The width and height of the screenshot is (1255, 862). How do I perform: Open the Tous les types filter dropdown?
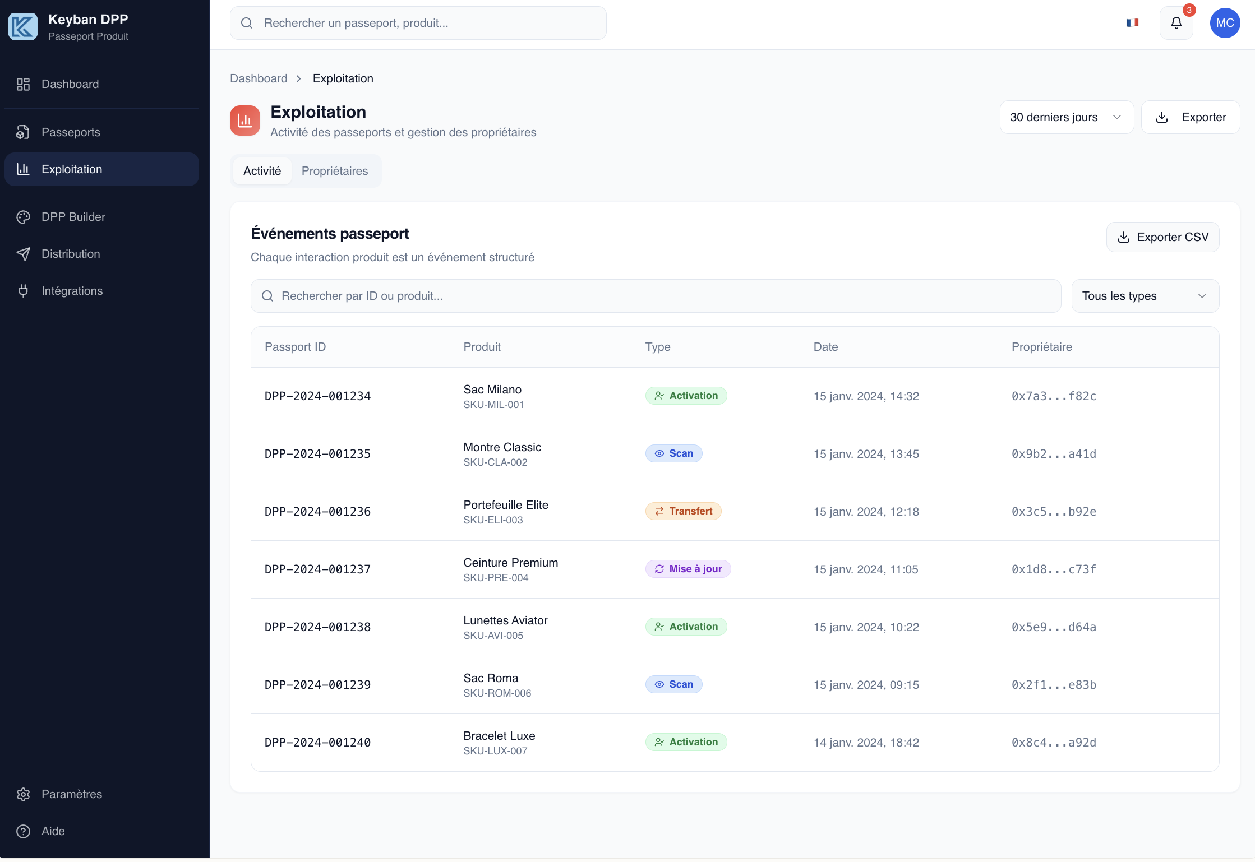coord(1145,296)
